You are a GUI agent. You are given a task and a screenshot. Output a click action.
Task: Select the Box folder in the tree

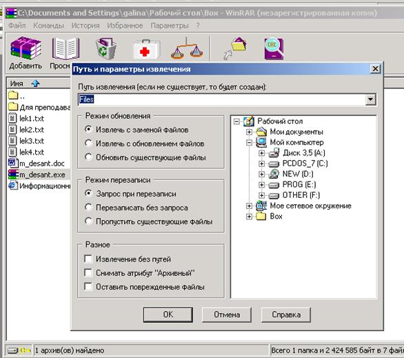tap(276, 216)
